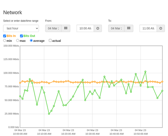Open the From date calendar picker icon

pos(66,28)
